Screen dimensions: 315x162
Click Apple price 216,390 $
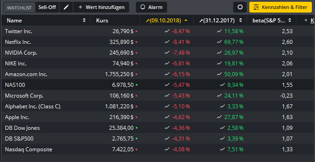point(122,117)
